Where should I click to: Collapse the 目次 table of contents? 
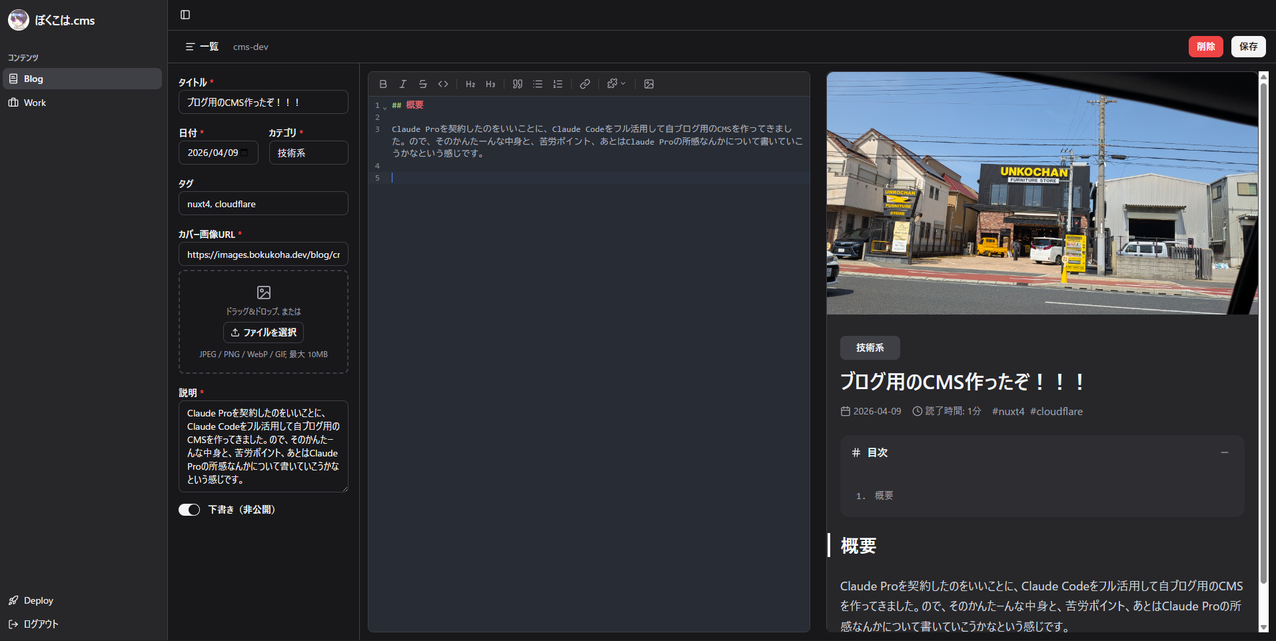click(1224, 452)
